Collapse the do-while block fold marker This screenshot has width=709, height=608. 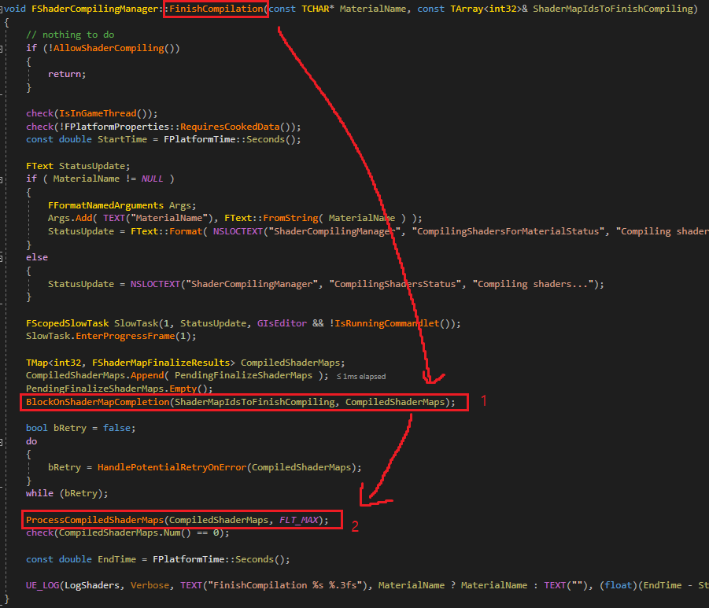(x=2, y=442)
